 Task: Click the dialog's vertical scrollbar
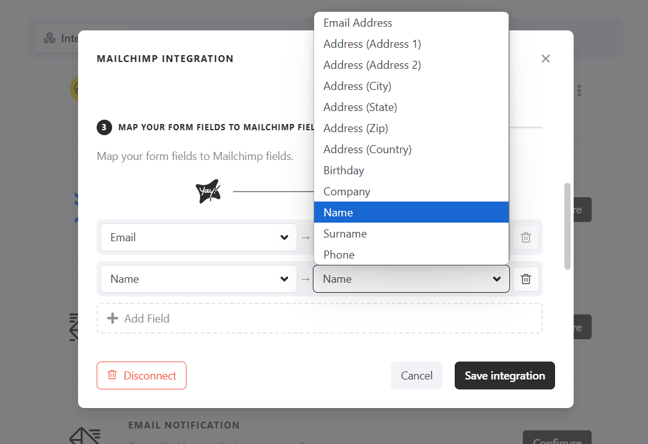click(x=567, y=226)
